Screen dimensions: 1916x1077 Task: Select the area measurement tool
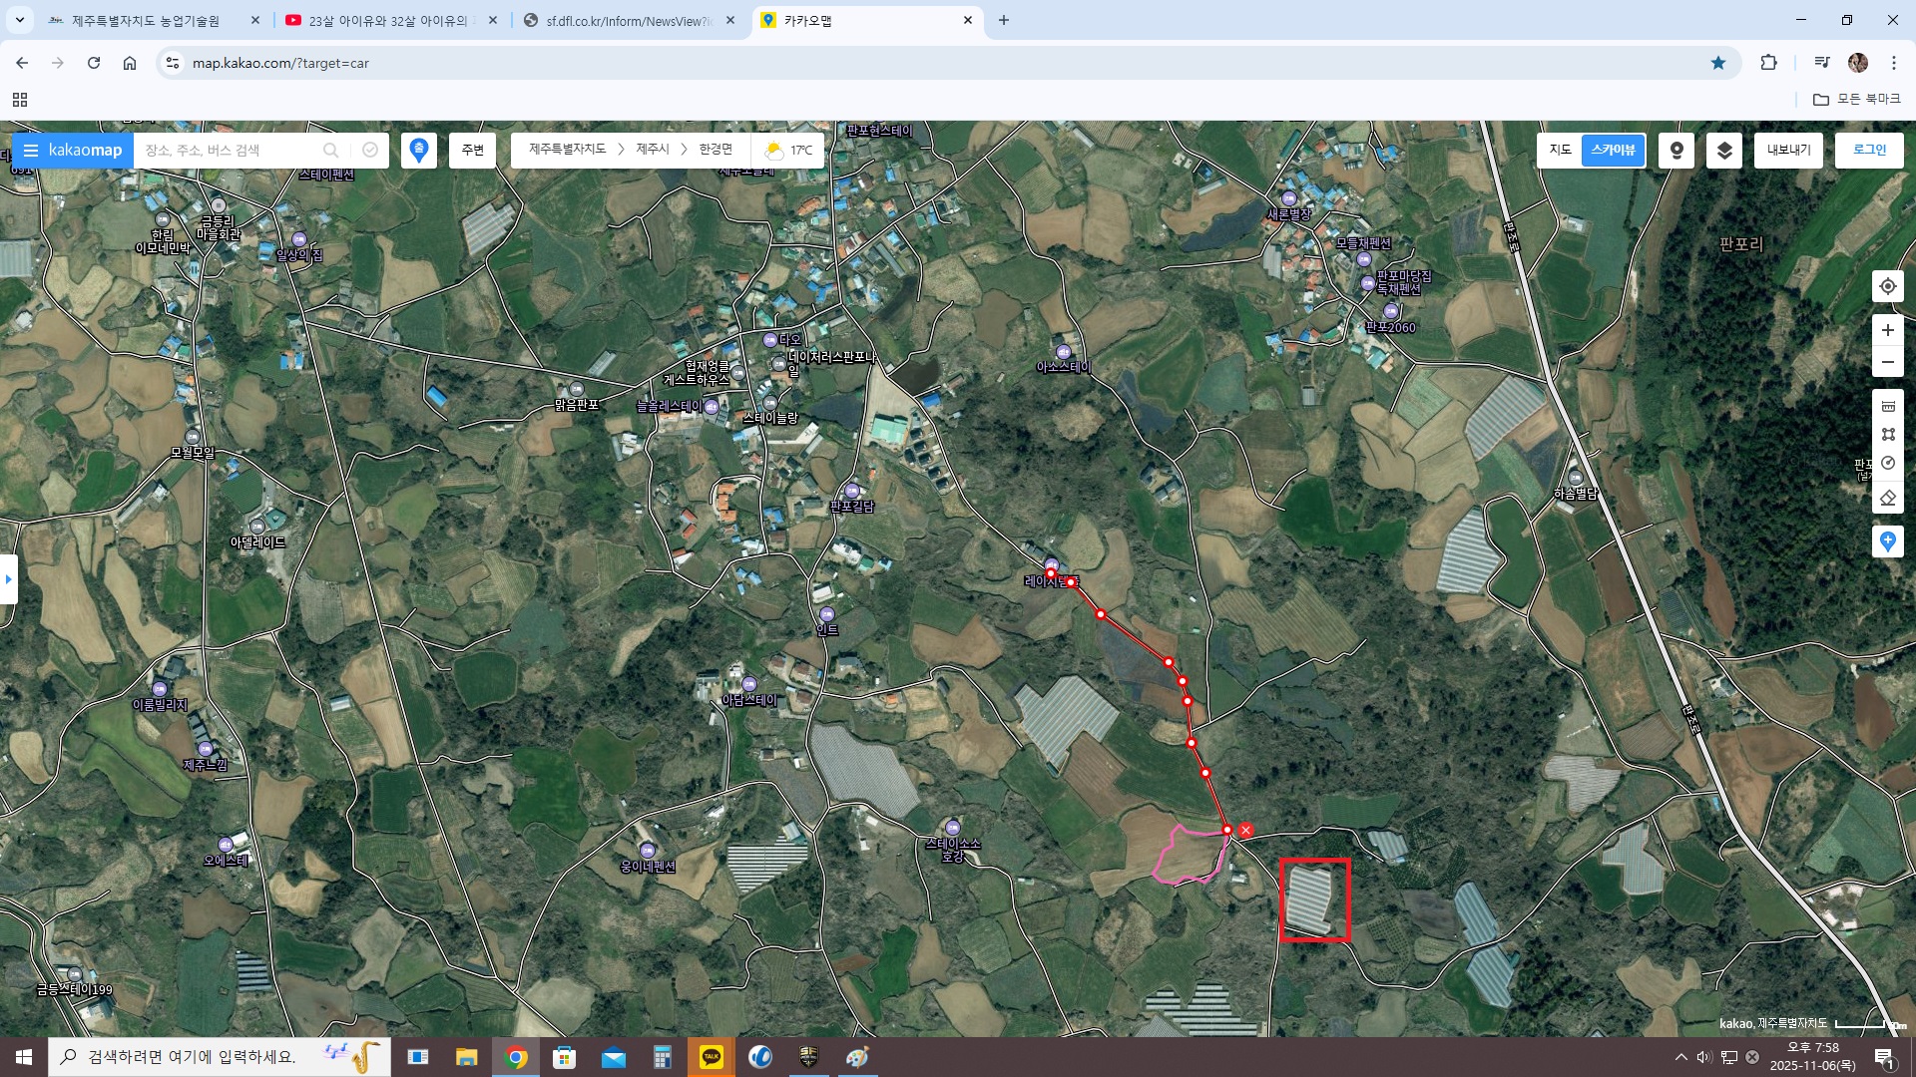click(1887, 434)
